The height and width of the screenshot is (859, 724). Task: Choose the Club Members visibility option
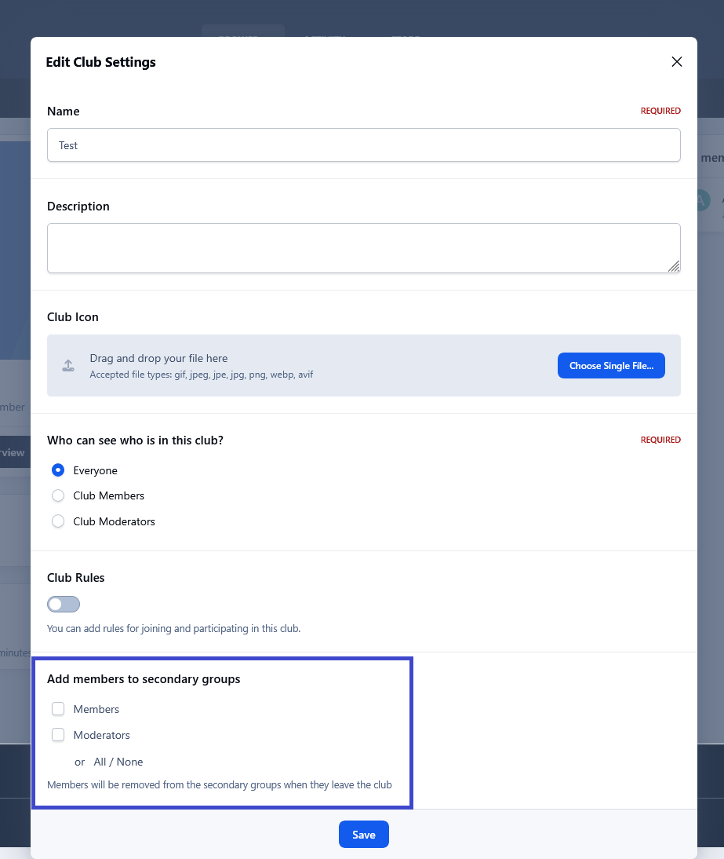pyautogui.click(x=58, y=495)
